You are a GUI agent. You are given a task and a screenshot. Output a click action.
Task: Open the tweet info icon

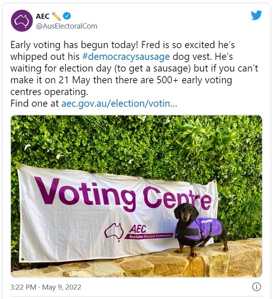click(x=256, y=287)
